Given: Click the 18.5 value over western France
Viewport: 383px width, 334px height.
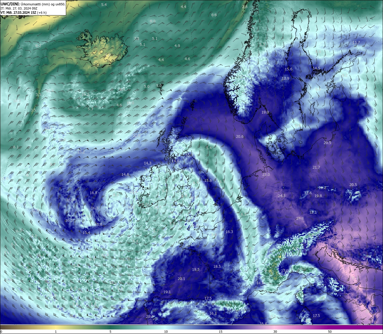Looking at the screenshot, I should (217, 266).
